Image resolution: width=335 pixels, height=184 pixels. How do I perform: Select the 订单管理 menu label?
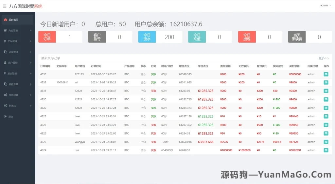coord(13,52)
